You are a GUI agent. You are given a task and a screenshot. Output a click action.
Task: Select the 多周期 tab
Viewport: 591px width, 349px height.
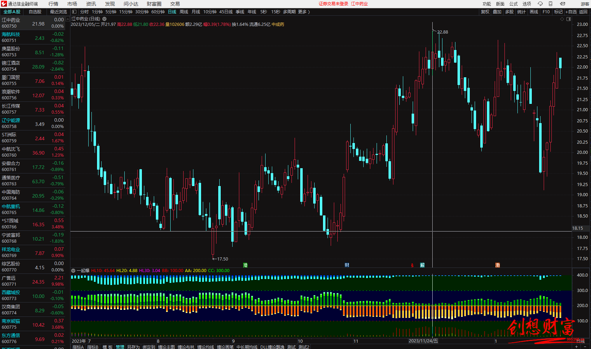click(289, 12)
